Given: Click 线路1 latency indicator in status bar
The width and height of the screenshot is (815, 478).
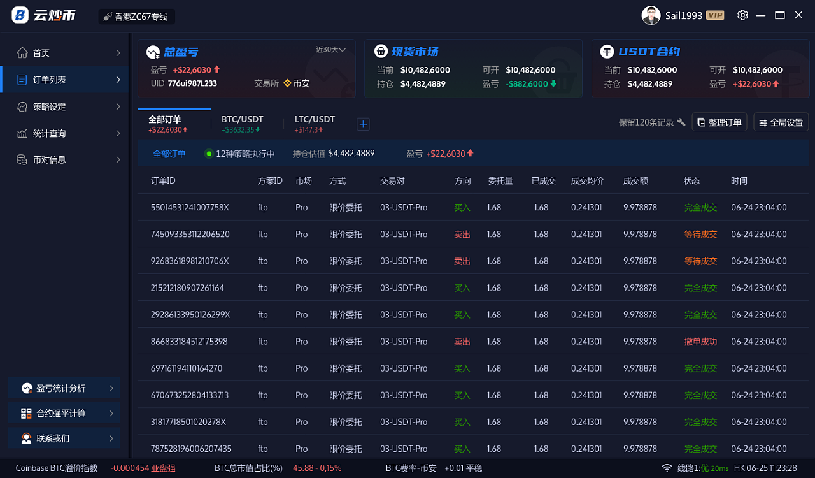Looking at the screenshot, I should click(703, 468).
